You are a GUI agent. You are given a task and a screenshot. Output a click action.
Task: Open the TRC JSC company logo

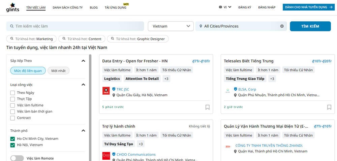coord(106,91)
